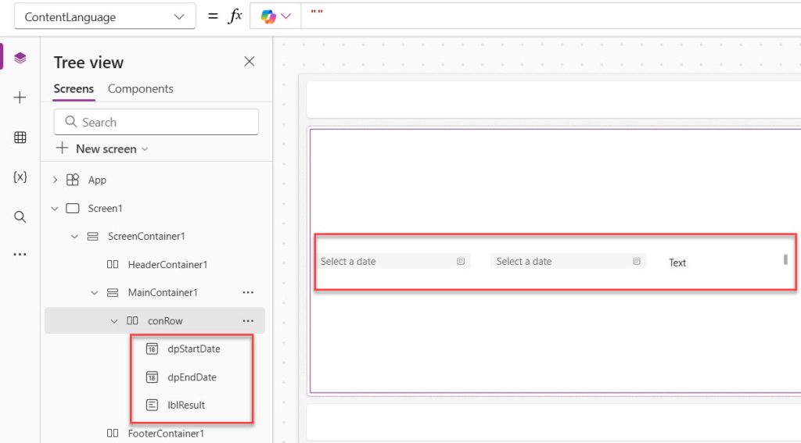The image size is (801, 443).
Task: Open MainContainer1 more options ellipsis
Action: [x=248, y=292]
